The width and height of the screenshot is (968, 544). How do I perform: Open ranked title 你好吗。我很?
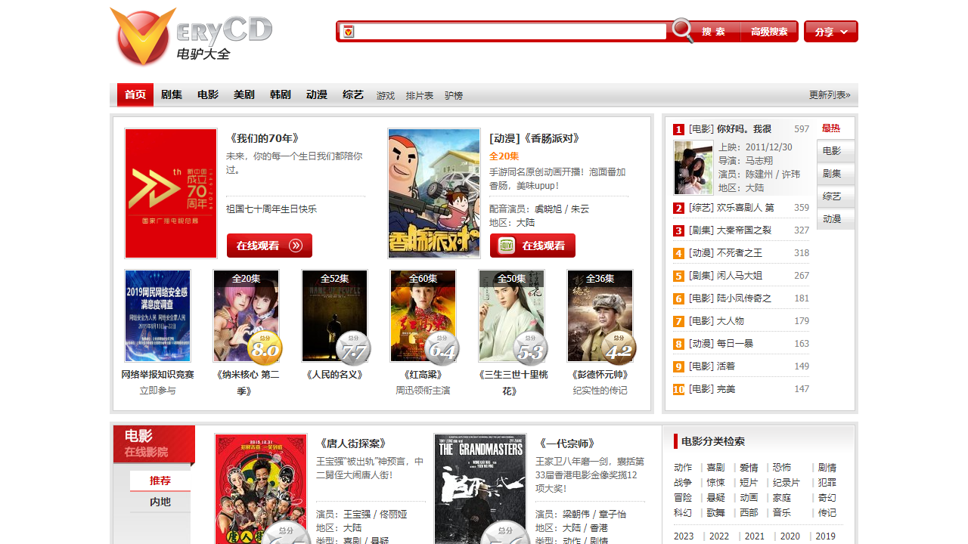(x=744, y=129)
